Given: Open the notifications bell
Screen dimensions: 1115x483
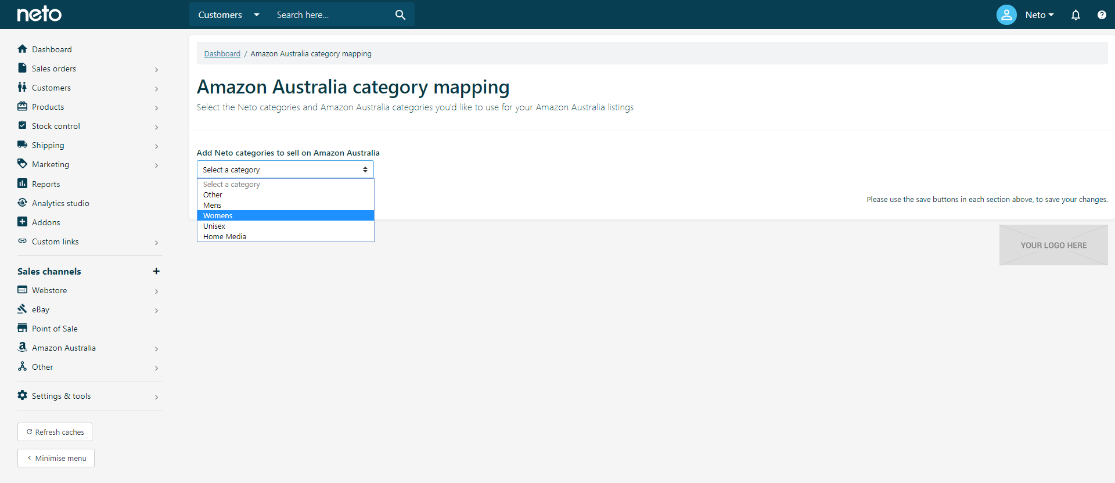Looking at the screenshot, I should pos(1076,15).
